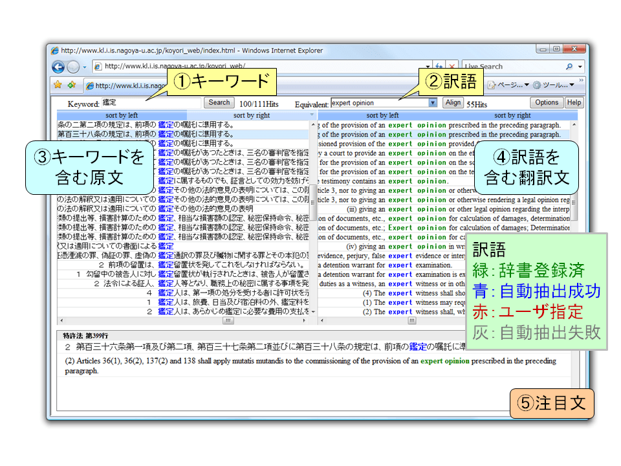Viewport: 621px width, 466px height.
Task: Open the recent pages arrow beside Forward
Action: 84,67
